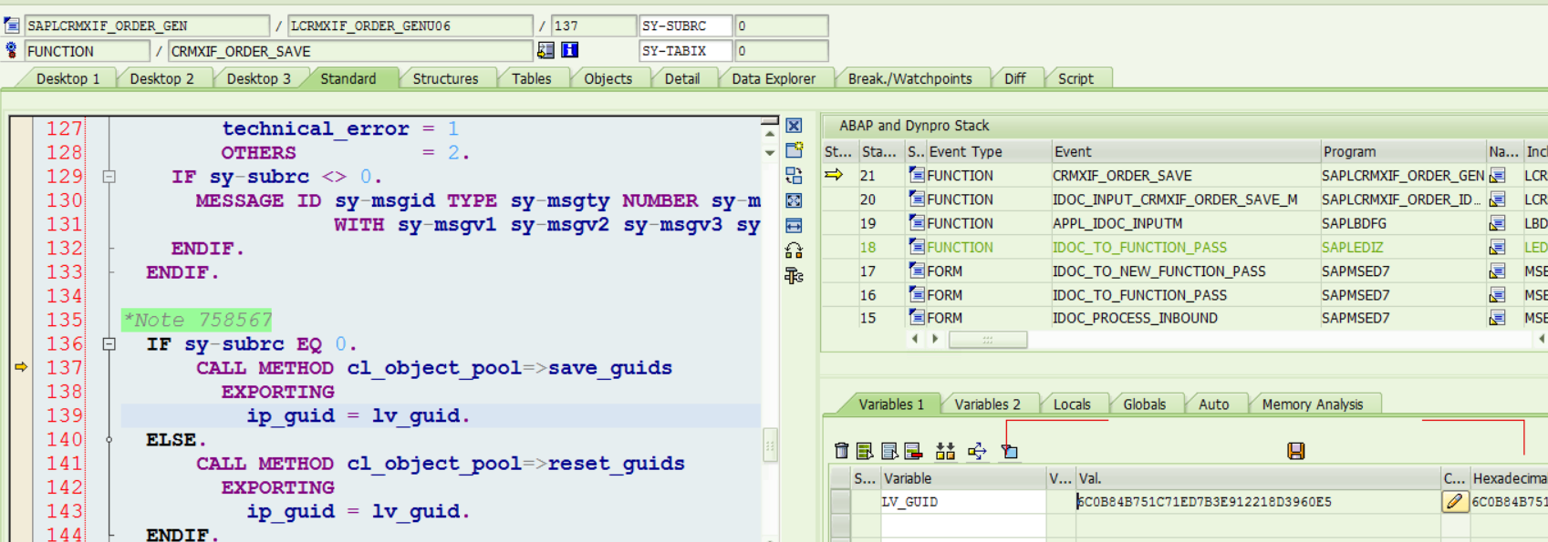The height and width of the screenshot is (542, 1548).
Task: Open the Break./Watchpoints tab
Action: coord(909,79)
